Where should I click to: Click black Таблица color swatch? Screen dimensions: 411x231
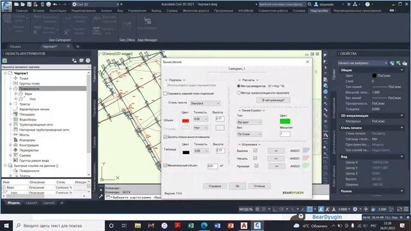coord(186,153)
